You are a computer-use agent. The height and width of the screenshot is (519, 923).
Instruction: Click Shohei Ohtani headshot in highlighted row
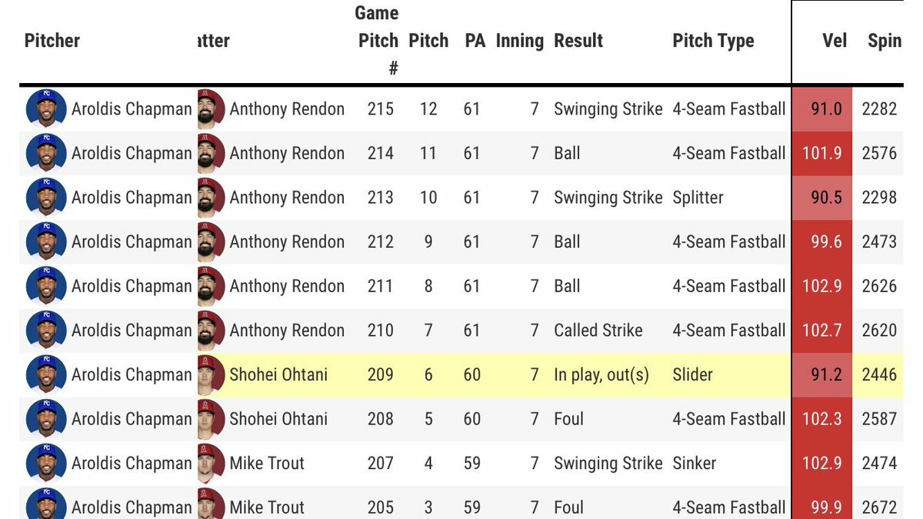click(x=211, y=374)
